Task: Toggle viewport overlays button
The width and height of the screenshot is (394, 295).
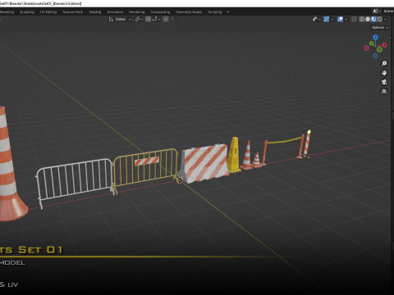Action: 340,19
